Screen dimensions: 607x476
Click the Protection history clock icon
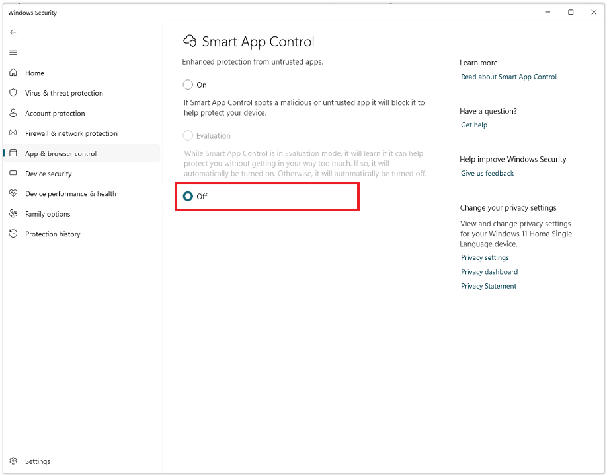coord(13,234)
